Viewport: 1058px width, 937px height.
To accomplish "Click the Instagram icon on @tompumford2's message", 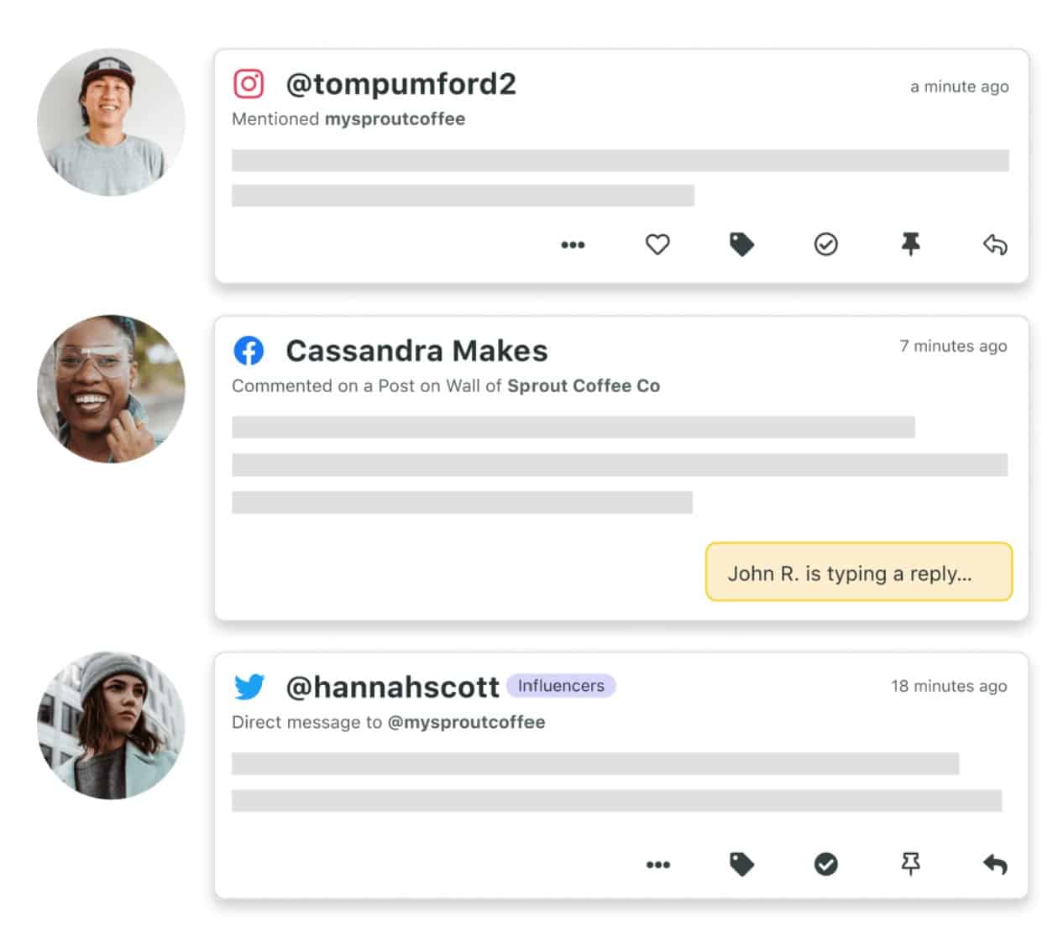I will 248,84.
